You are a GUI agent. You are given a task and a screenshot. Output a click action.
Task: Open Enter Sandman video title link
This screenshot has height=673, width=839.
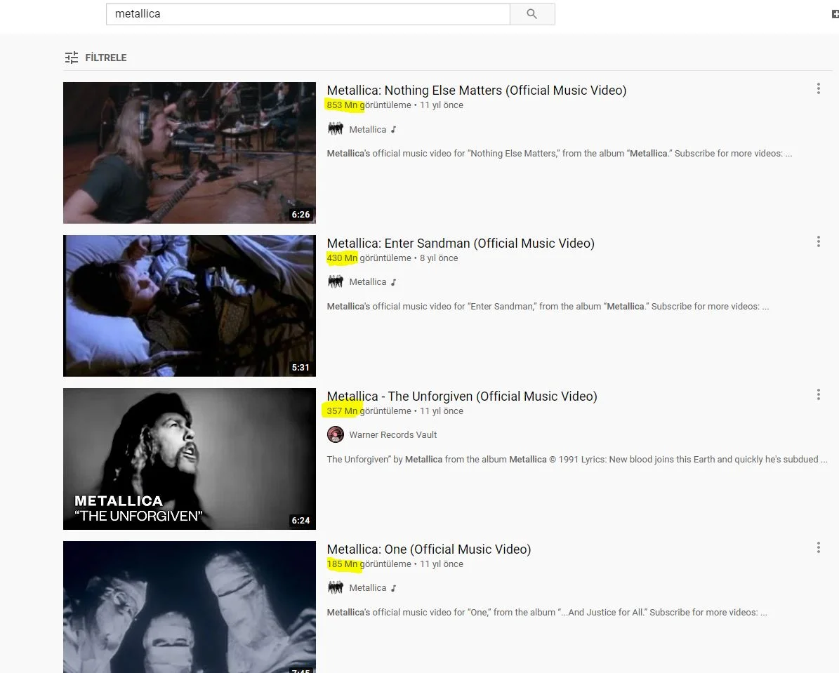tap(460, 243)
